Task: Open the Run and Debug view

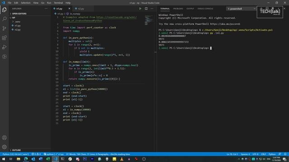Action: point(4,47)
